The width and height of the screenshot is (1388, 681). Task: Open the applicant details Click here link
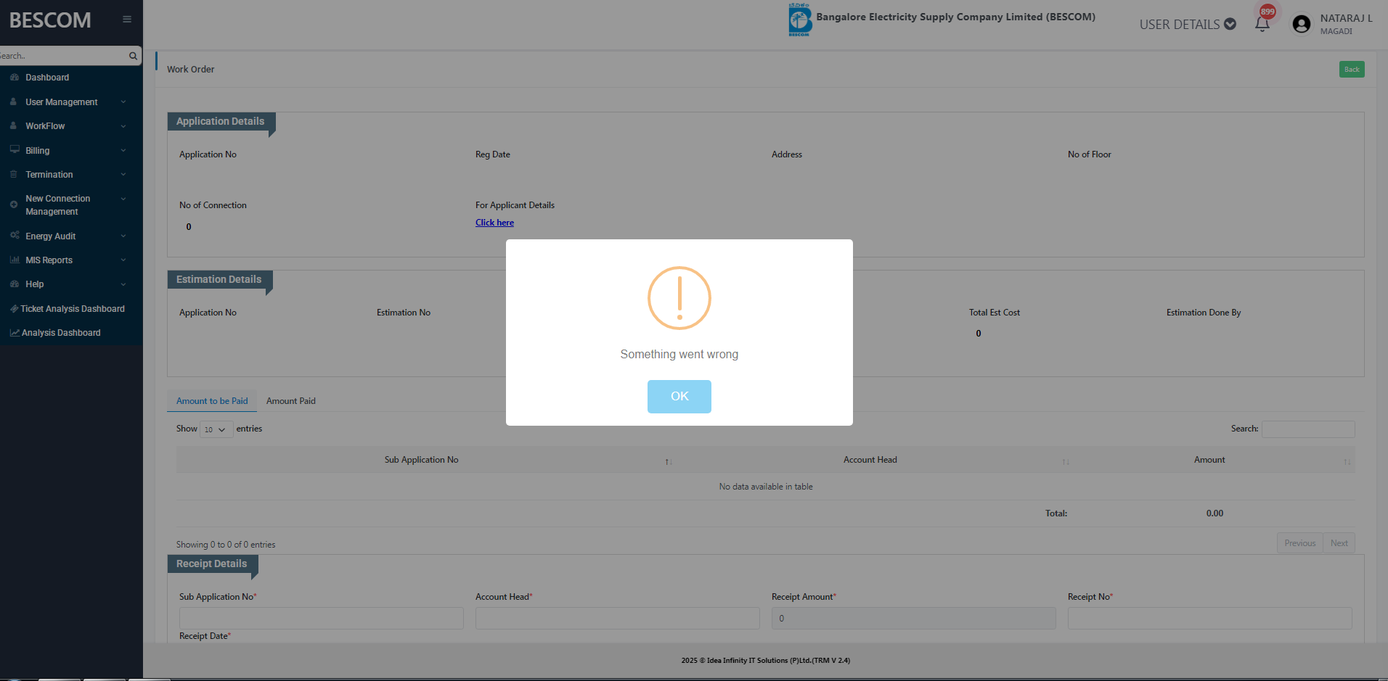(494, 223)
